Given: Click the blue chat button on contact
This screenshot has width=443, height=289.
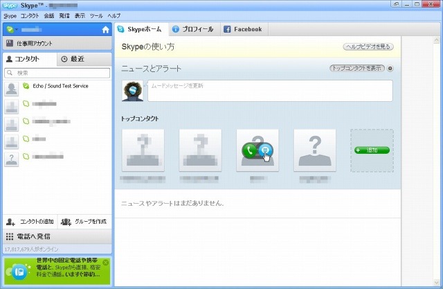Looking at the screenshot, I should (265, 150).
